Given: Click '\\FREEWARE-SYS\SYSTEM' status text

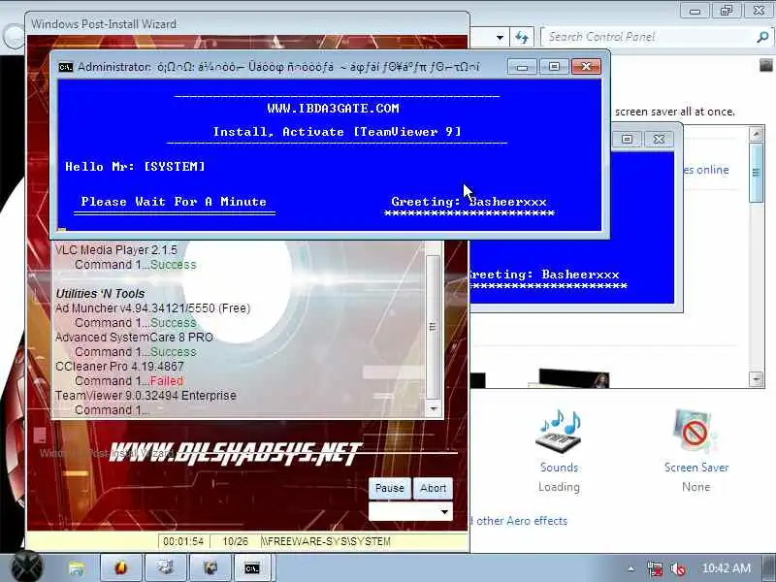Looking at the screenshot, I should point(326,541).
